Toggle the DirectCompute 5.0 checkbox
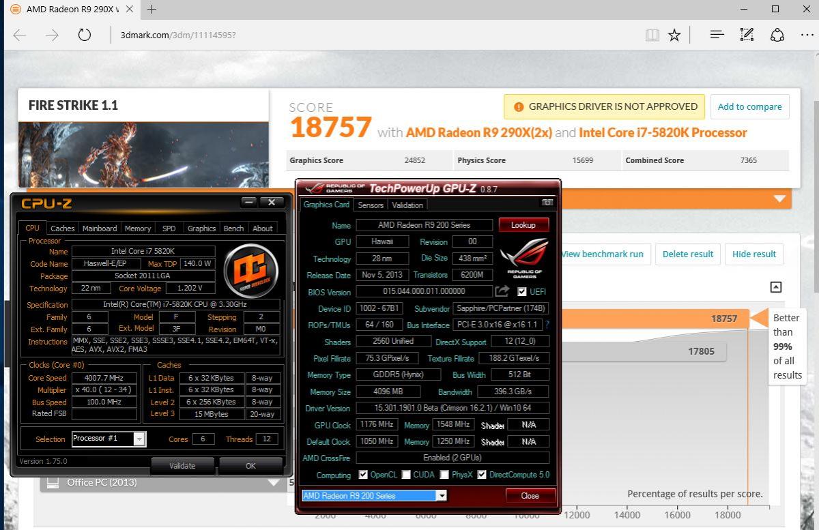Image resolution: width=819 pixels, height=530 pixels. pos(482,475)
